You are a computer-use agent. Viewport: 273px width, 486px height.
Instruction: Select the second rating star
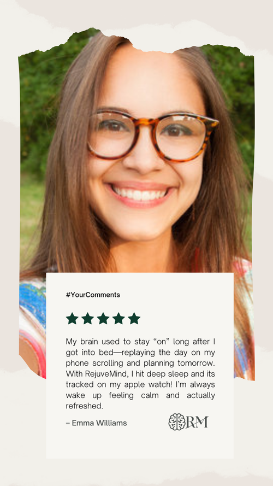[87, 318]
